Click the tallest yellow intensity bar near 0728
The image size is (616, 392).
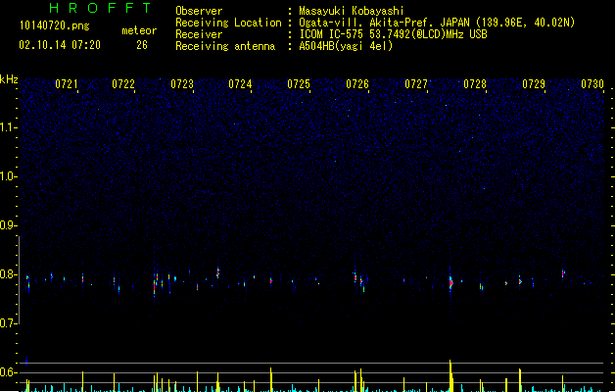pos(450,375)
